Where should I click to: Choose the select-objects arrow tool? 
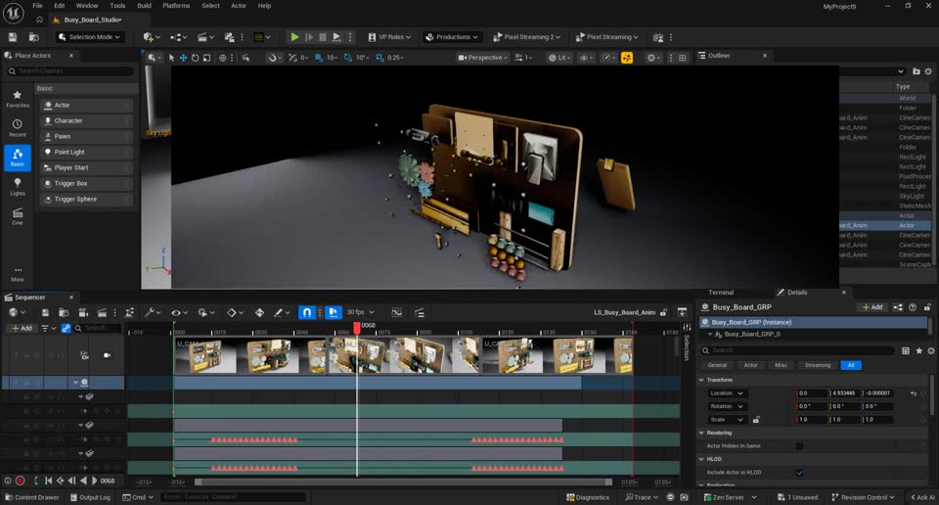click(x=172, y=58)
